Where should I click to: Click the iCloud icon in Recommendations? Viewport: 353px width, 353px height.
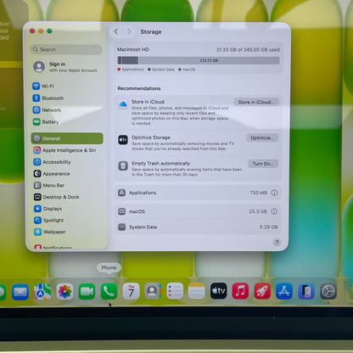point(123,104)
